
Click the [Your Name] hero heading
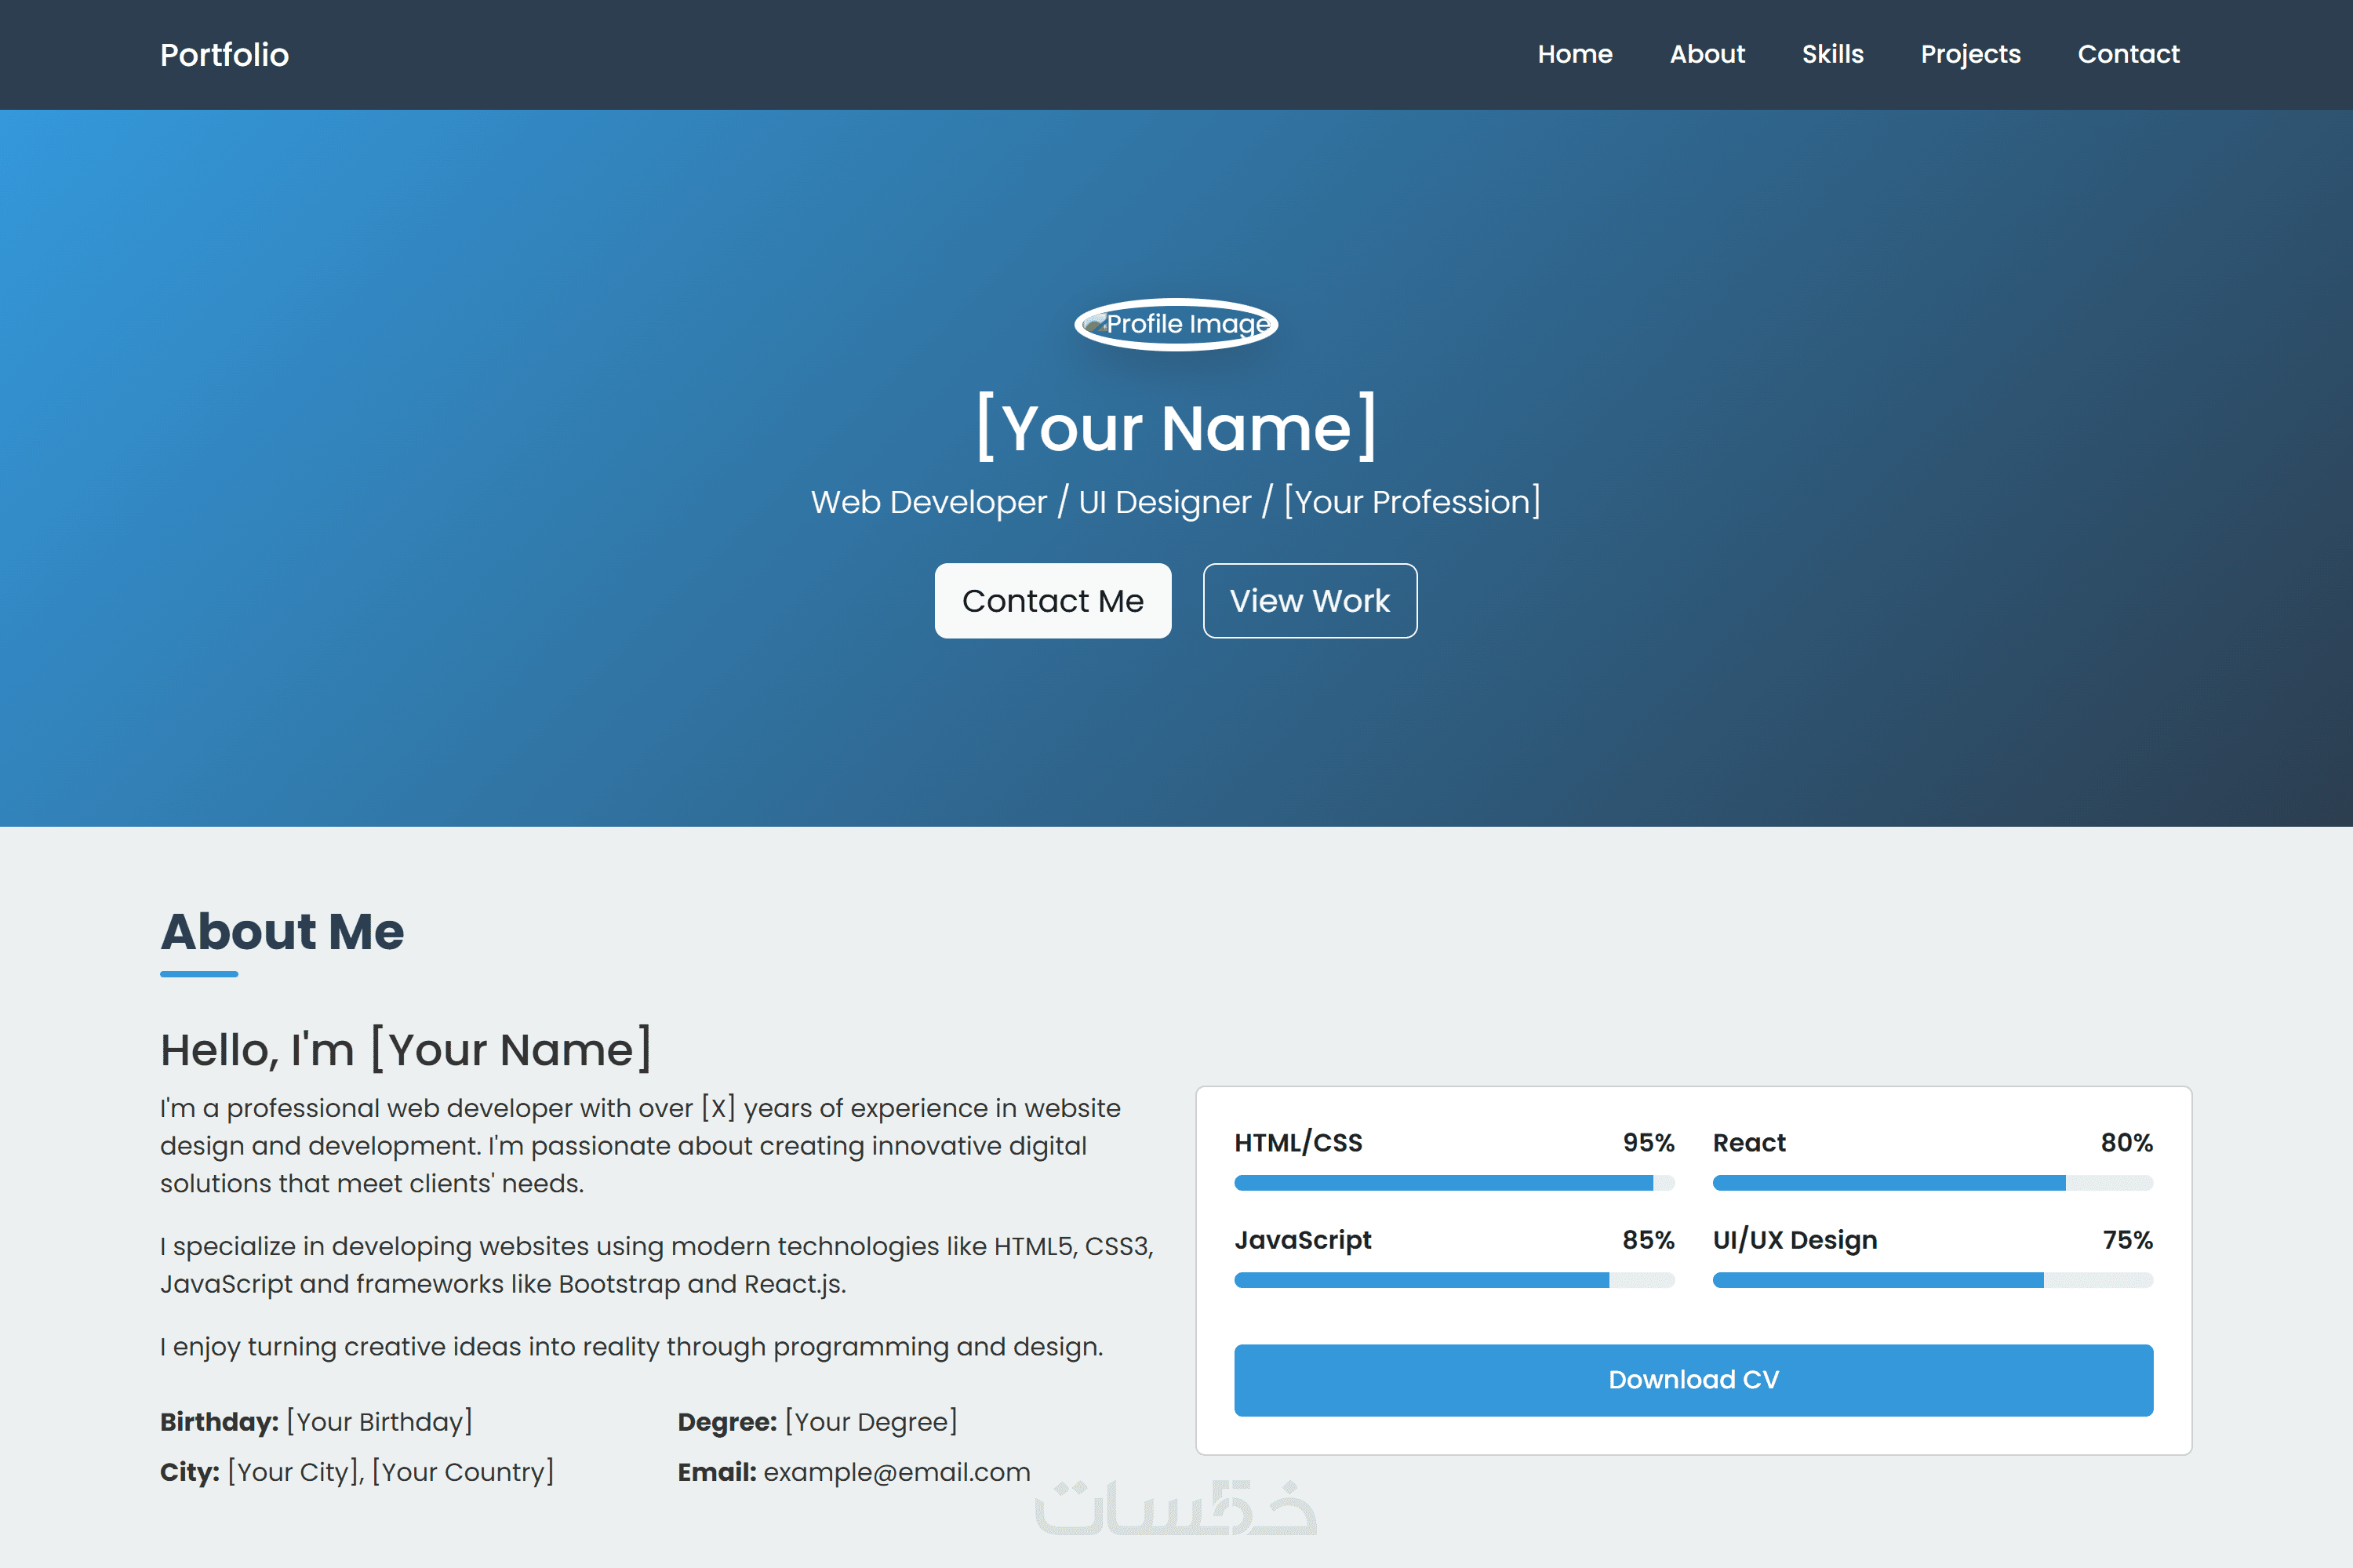pyautogui.click(x=1176, y=428)
